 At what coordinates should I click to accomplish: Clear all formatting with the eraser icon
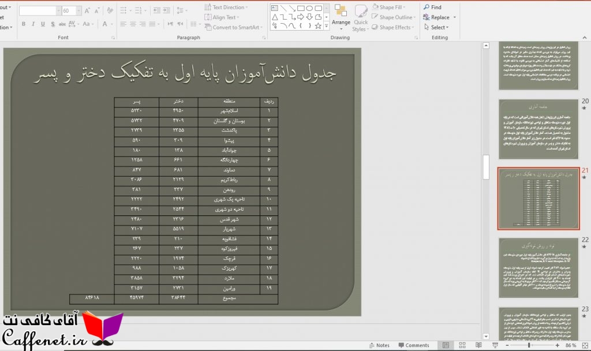pos(110,11)
